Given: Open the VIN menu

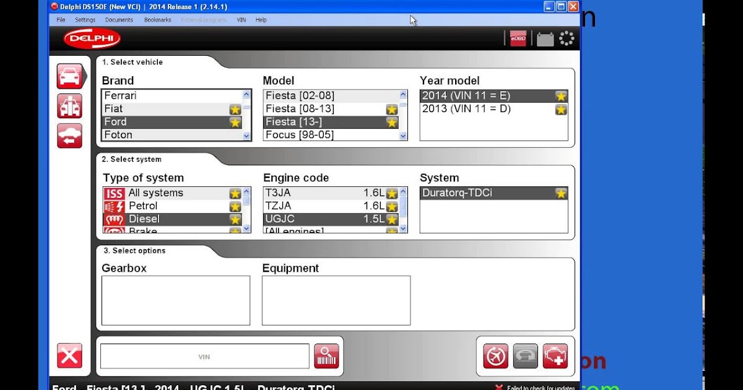Looking at the screenshot, I should 241,20.
